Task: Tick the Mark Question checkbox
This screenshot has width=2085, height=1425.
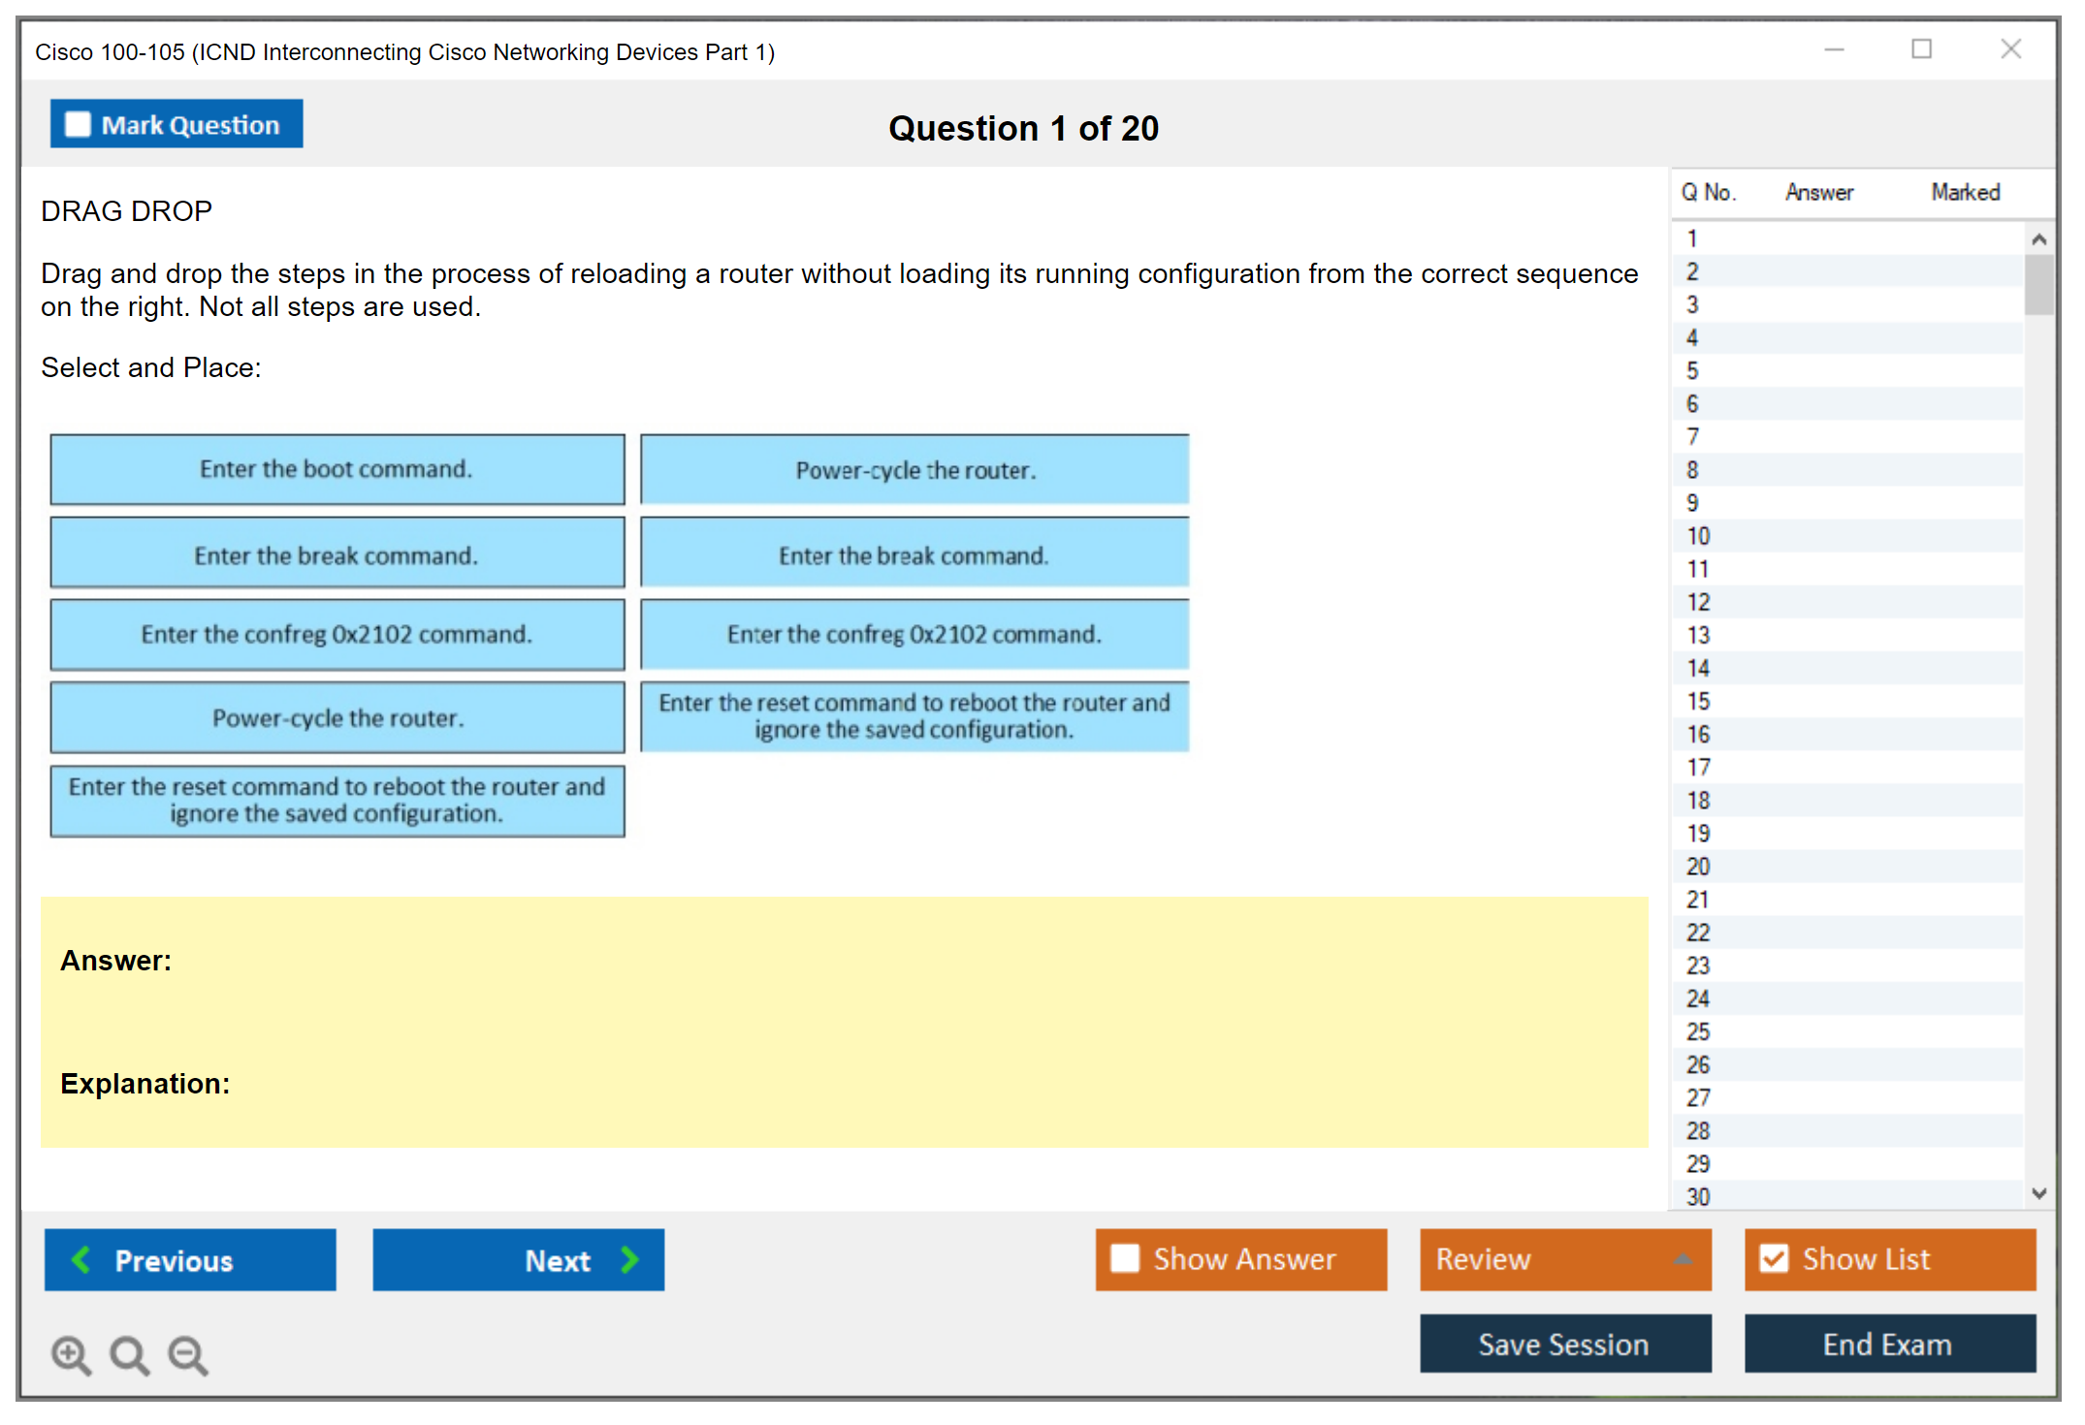Action: (78, 124)
